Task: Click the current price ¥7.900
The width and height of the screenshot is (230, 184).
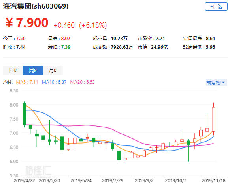Action: (27, 23)
